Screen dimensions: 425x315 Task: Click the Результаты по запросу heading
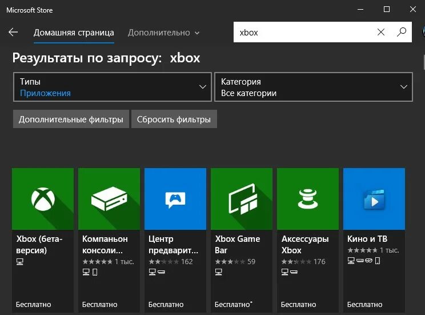point(106,58)
